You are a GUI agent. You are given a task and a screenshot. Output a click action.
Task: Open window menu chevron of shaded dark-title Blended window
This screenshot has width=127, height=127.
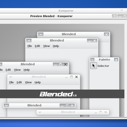pos(6,105)
